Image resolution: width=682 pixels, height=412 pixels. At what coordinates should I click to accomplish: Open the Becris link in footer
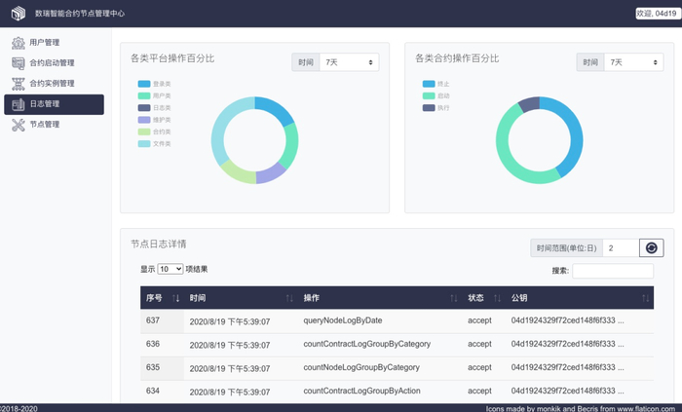pos(588,408)
